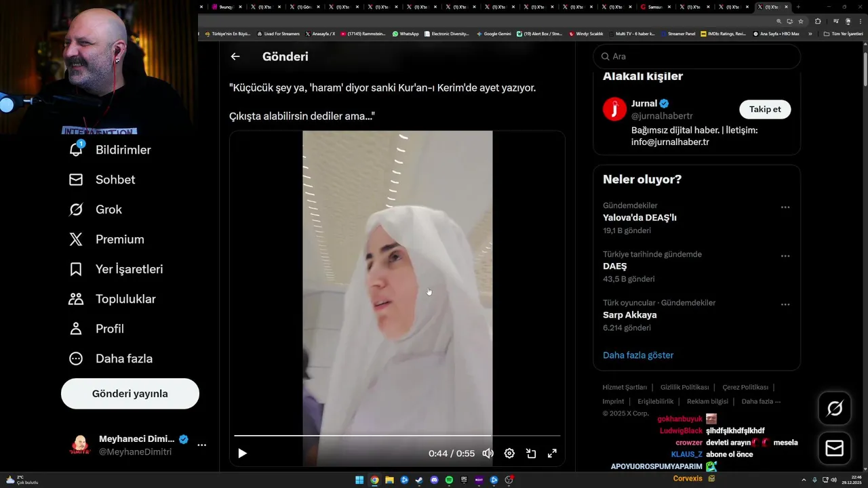Open Meyhaneci Dimitri profile avatar
868x488 pixels.
pyautogui.click(x=81, y=445)
